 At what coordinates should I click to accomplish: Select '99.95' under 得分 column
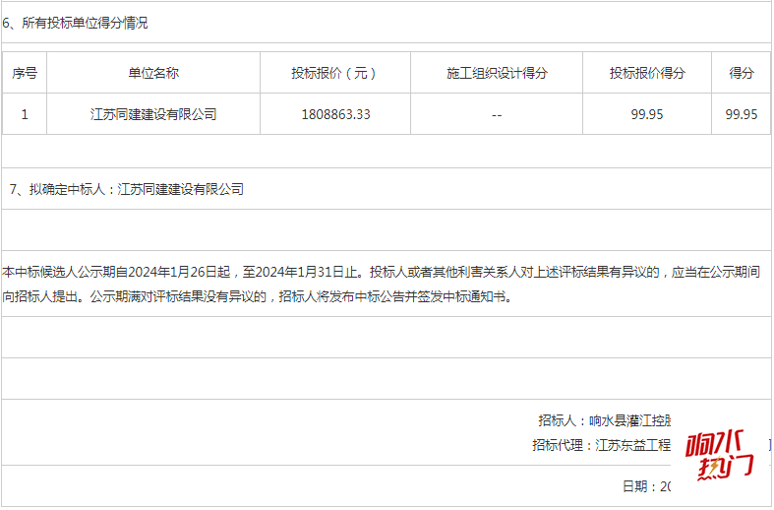coord(741,114)
